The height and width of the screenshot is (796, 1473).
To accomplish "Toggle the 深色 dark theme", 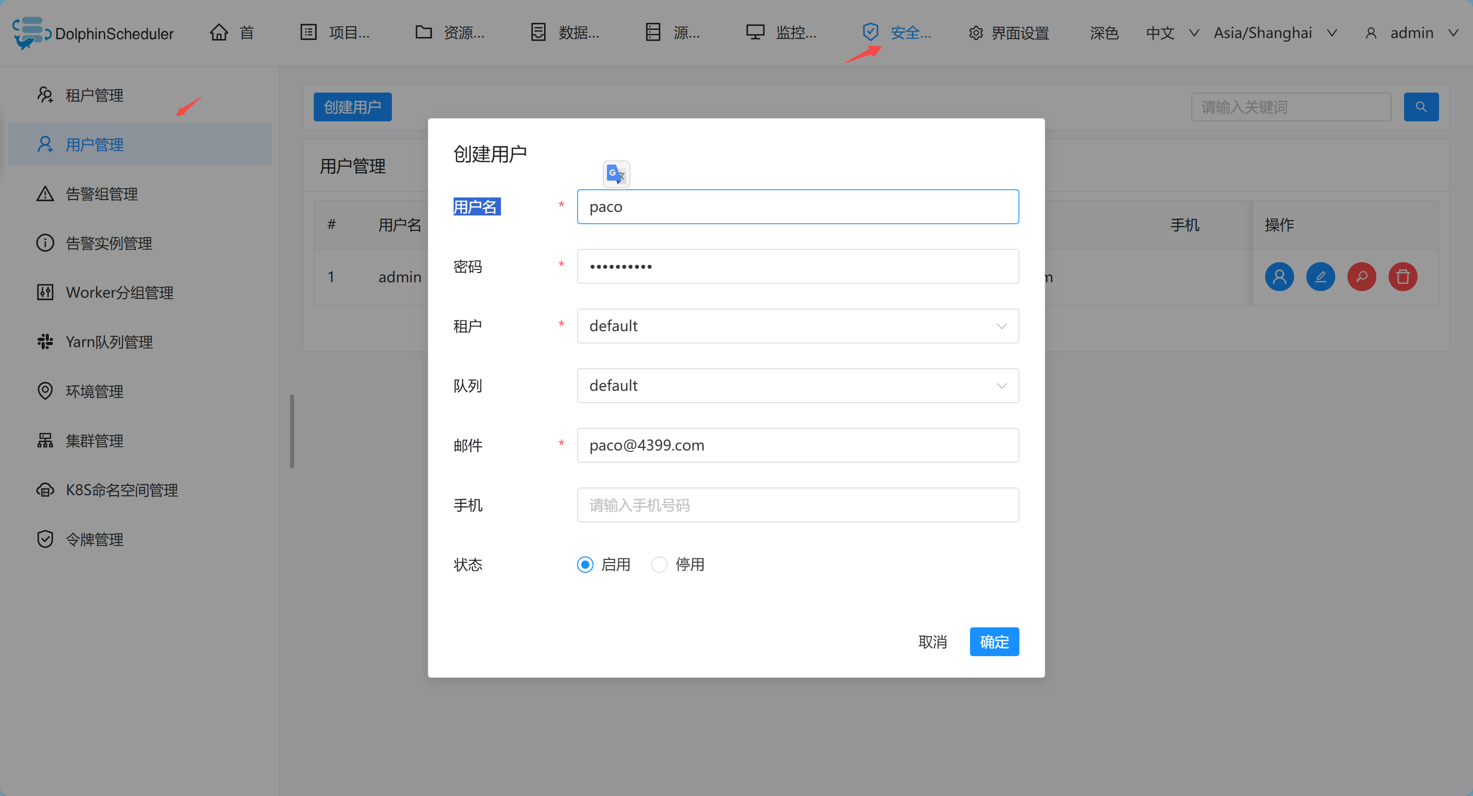I will [1104, 33].
